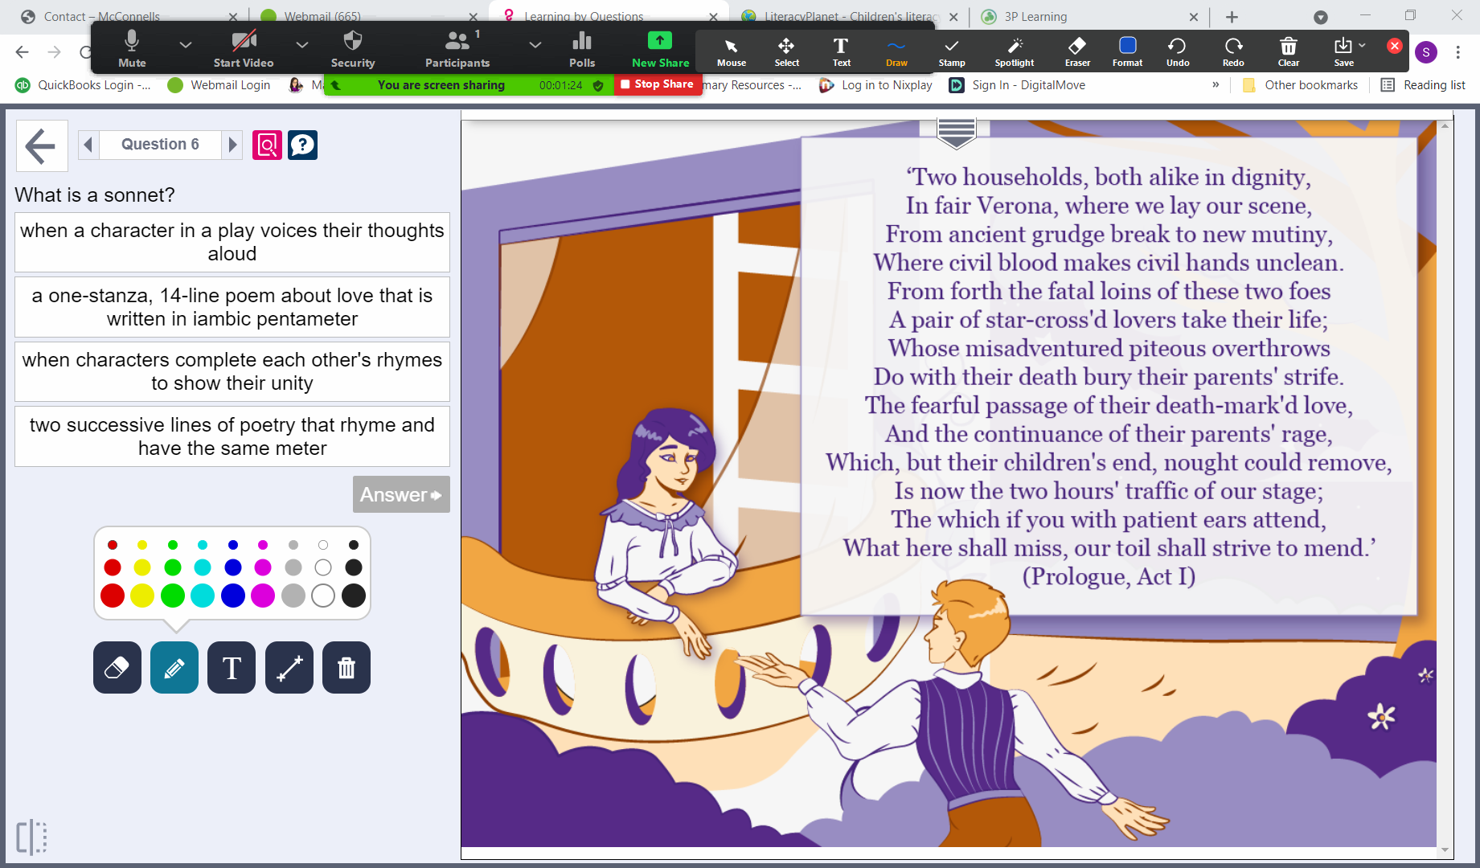The height and width of the screenshot is (868, 1480).
Task: Open the pink magnifier search icon
Action: coord(267,145)
